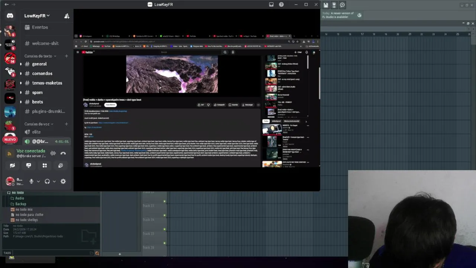Save project with FL Studio floppy icon
The image size is (476, 268).
point(326,5)
